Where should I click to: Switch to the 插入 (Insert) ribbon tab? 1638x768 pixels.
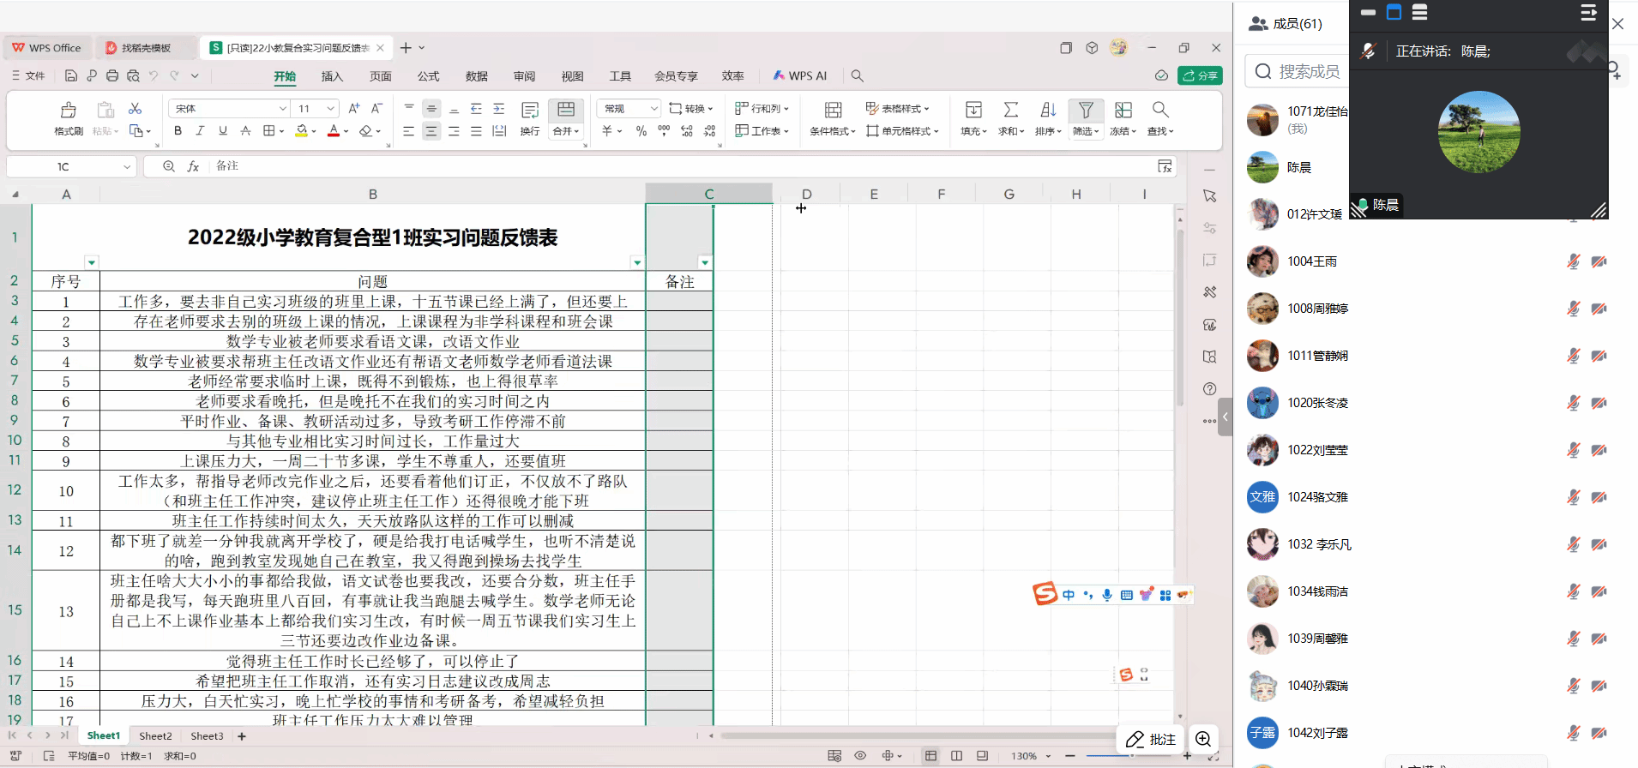click(x=332, y=76)
